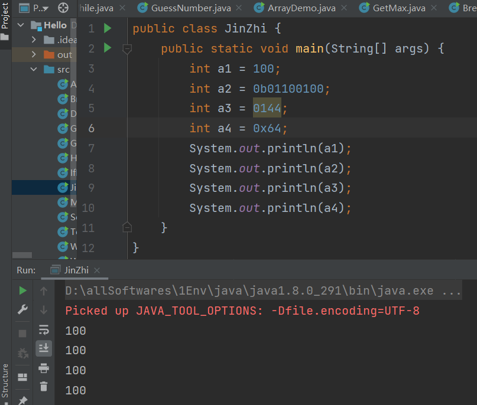Select the class file starting with T
The image size is (477, 405).
(67, 232)
